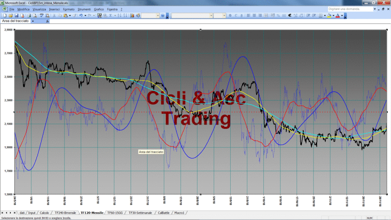The height and width of the screenshot is (220, 391).
Task: Open the Grafico menu
Action: tap(99, 9)
